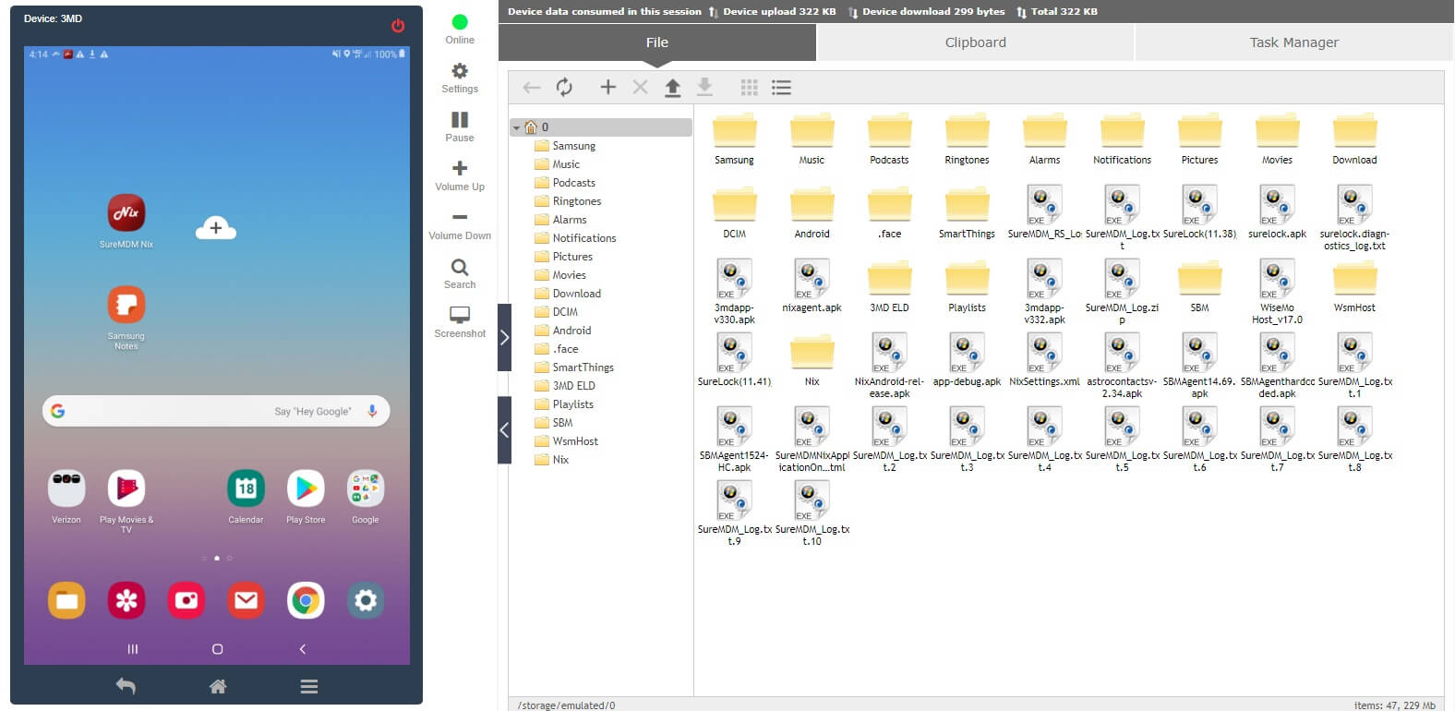Open device Settings gear in dock
Viewport: 1455px width, 711px height.
[x=366, y=601]
